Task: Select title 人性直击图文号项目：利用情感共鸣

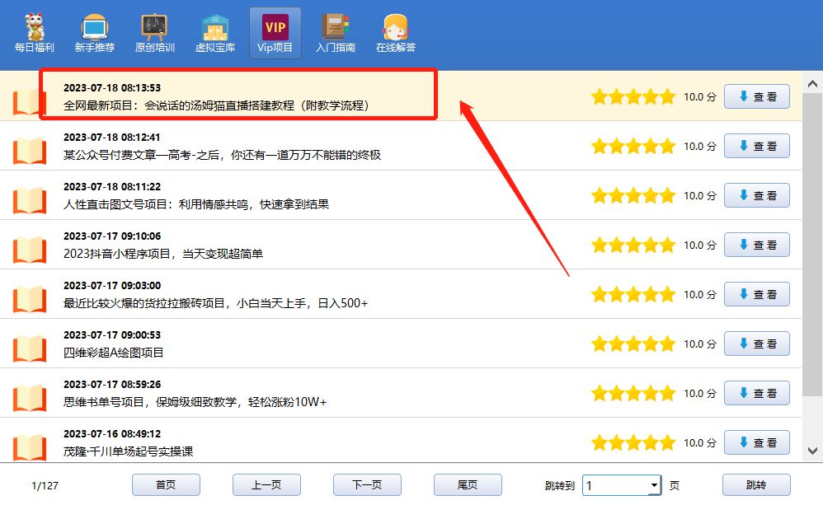Action: pyautogui.click(x=196, y=204)
